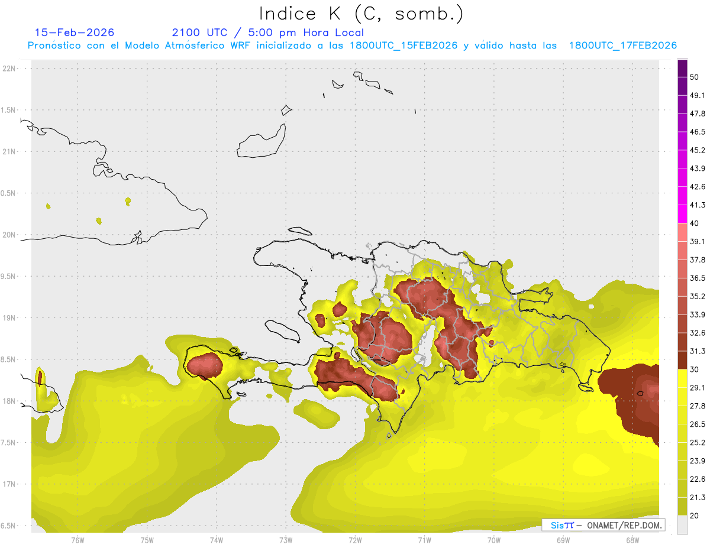This screenshot has height=548, width=710.
Task: Select the "15-Feb-2026" forecast date text
Action: 75,33
